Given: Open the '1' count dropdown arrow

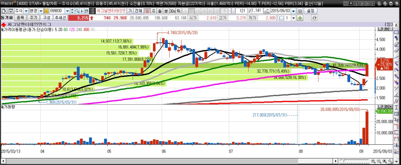Looking at the screenshot, I should tap(293, 18).
